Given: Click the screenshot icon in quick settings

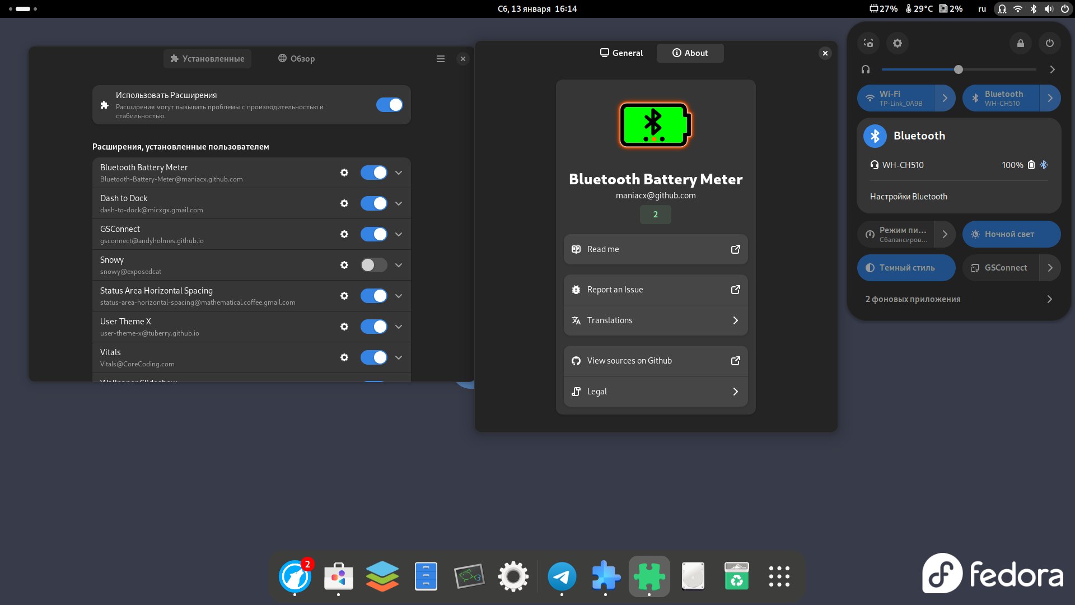Looking at the screenshot, I should tap(868, 43).
